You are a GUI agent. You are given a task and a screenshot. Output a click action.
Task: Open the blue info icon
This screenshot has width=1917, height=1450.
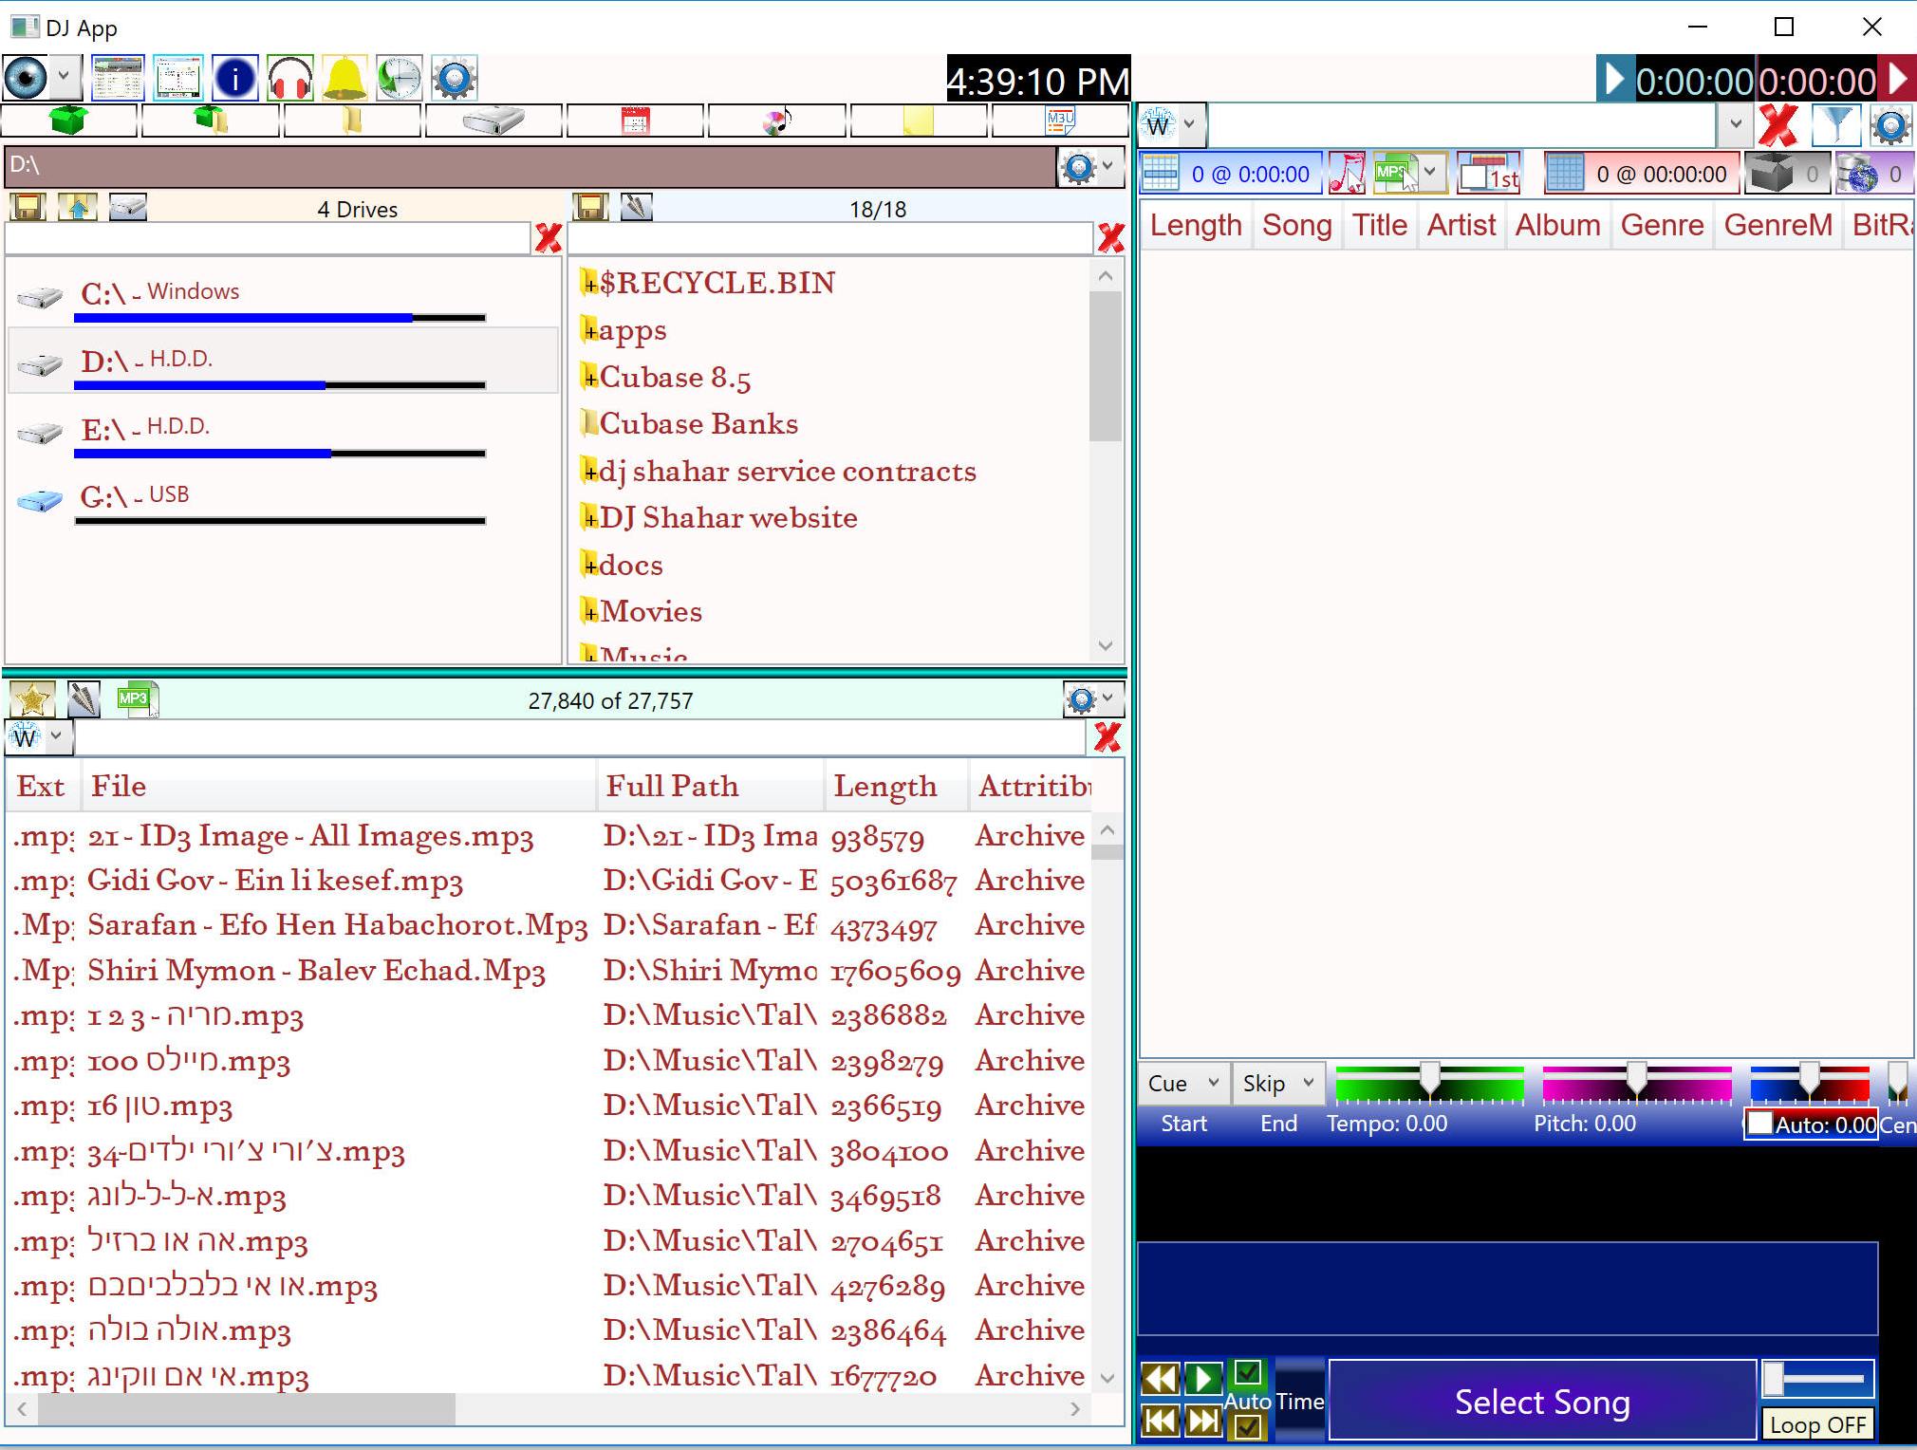(234, 78)
